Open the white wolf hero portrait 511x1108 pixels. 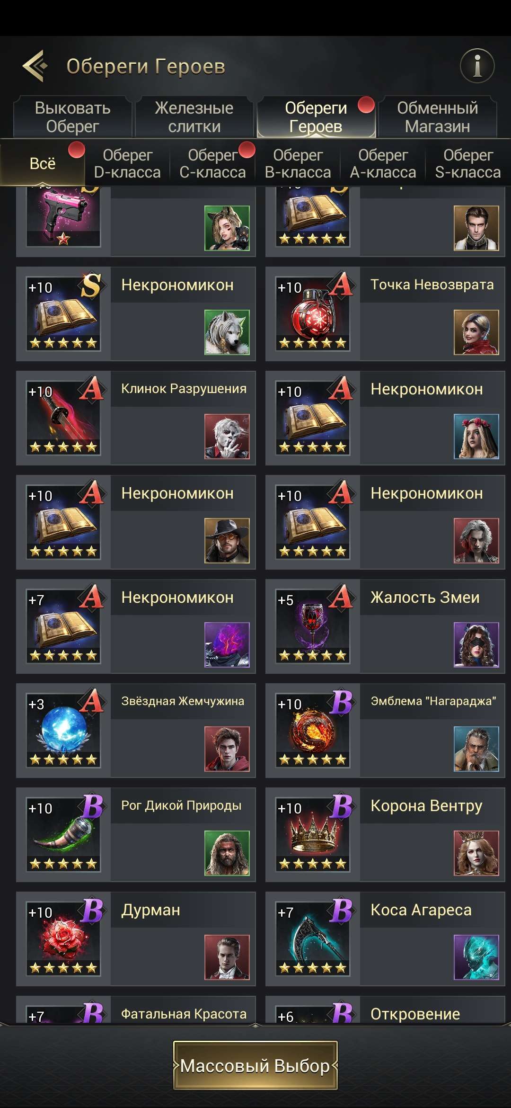(x=227, y=332)
